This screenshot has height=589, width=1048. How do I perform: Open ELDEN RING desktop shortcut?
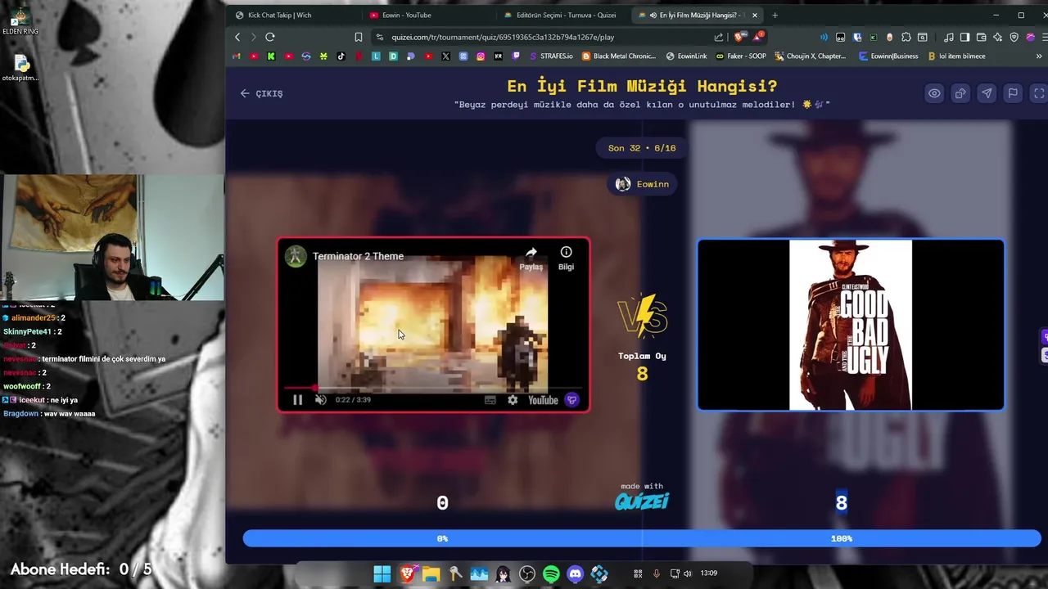(x=20, y=20)
